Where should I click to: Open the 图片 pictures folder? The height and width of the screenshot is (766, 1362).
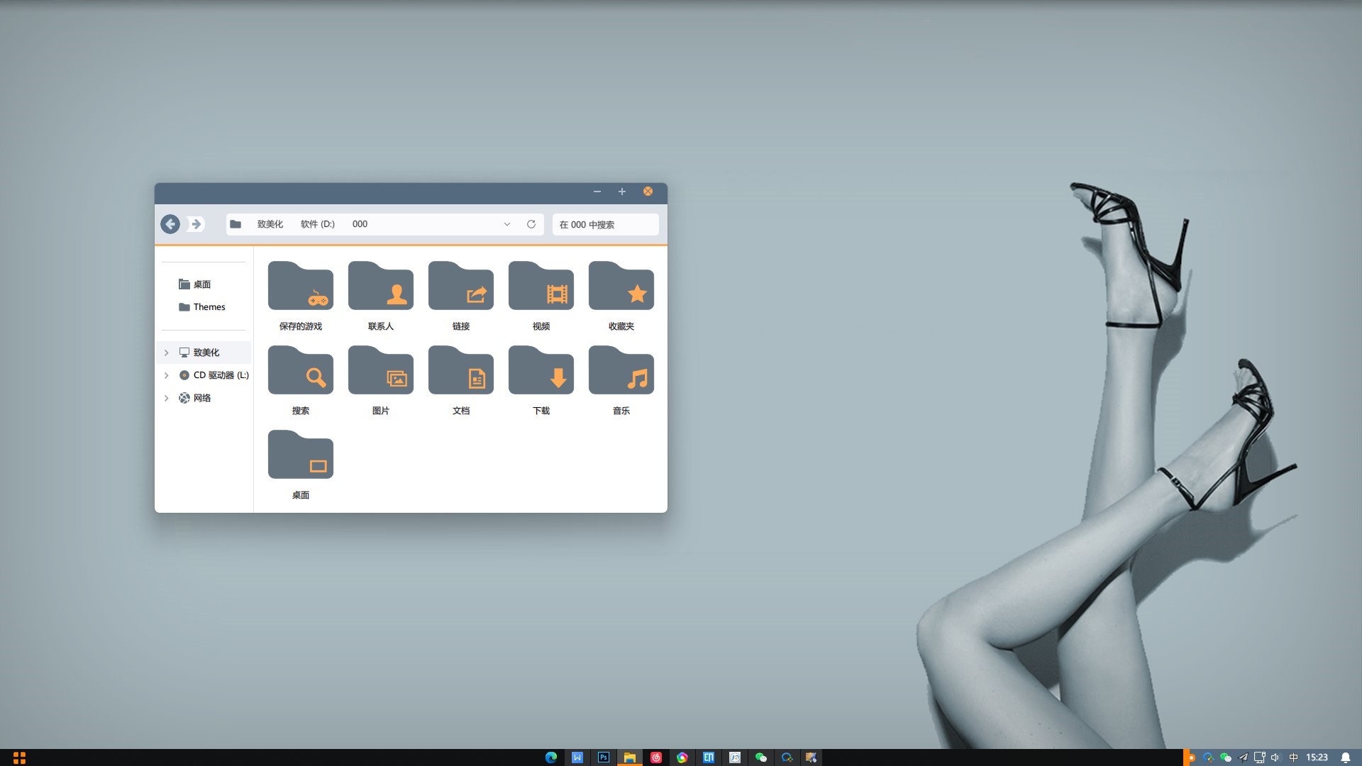(x=380, y=371)
